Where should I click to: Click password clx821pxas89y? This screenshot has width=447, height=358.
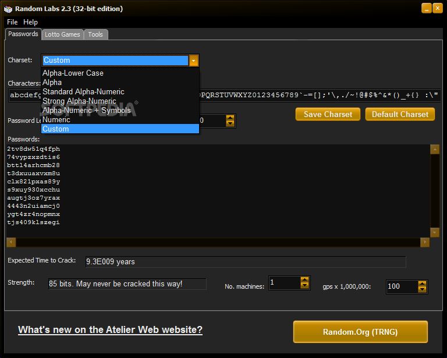33,182
